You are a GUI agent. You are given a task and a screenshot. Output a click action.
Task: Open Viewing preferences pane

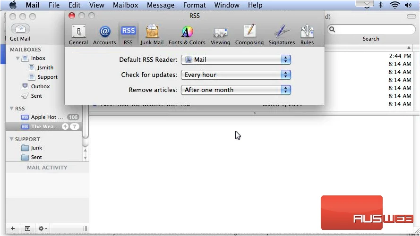click(x=220, y=35)
